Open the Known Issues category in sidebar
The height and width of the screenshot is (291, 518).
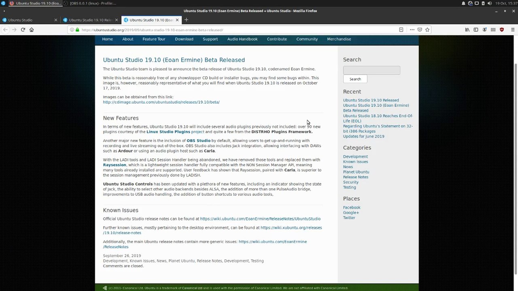pos(355,162)
